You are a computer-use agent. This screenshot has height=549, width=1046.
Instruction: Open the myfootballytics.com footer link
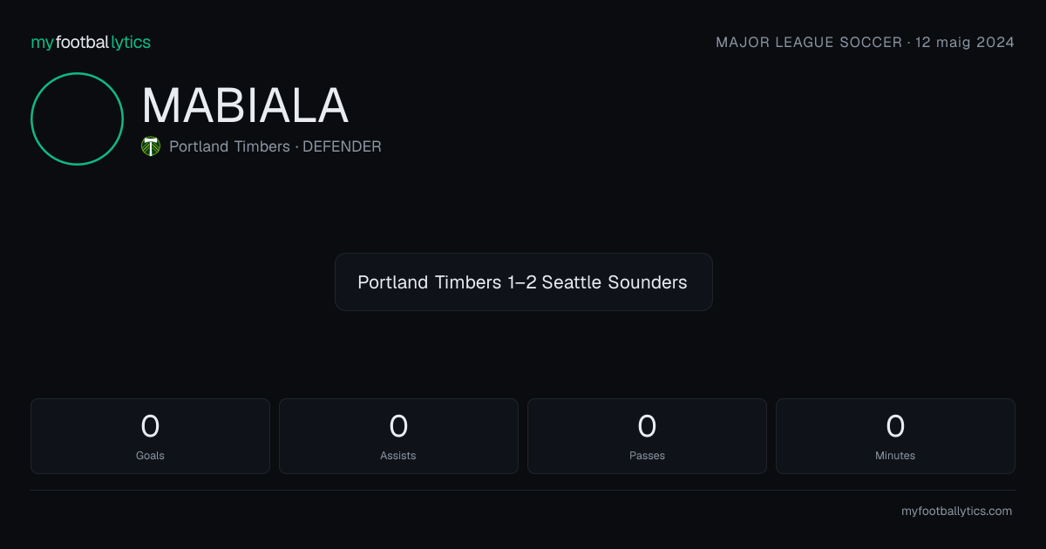[956, 511]
